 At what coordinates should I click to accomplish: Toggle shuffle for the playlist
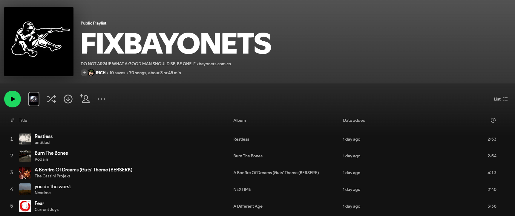coord(51,99)
